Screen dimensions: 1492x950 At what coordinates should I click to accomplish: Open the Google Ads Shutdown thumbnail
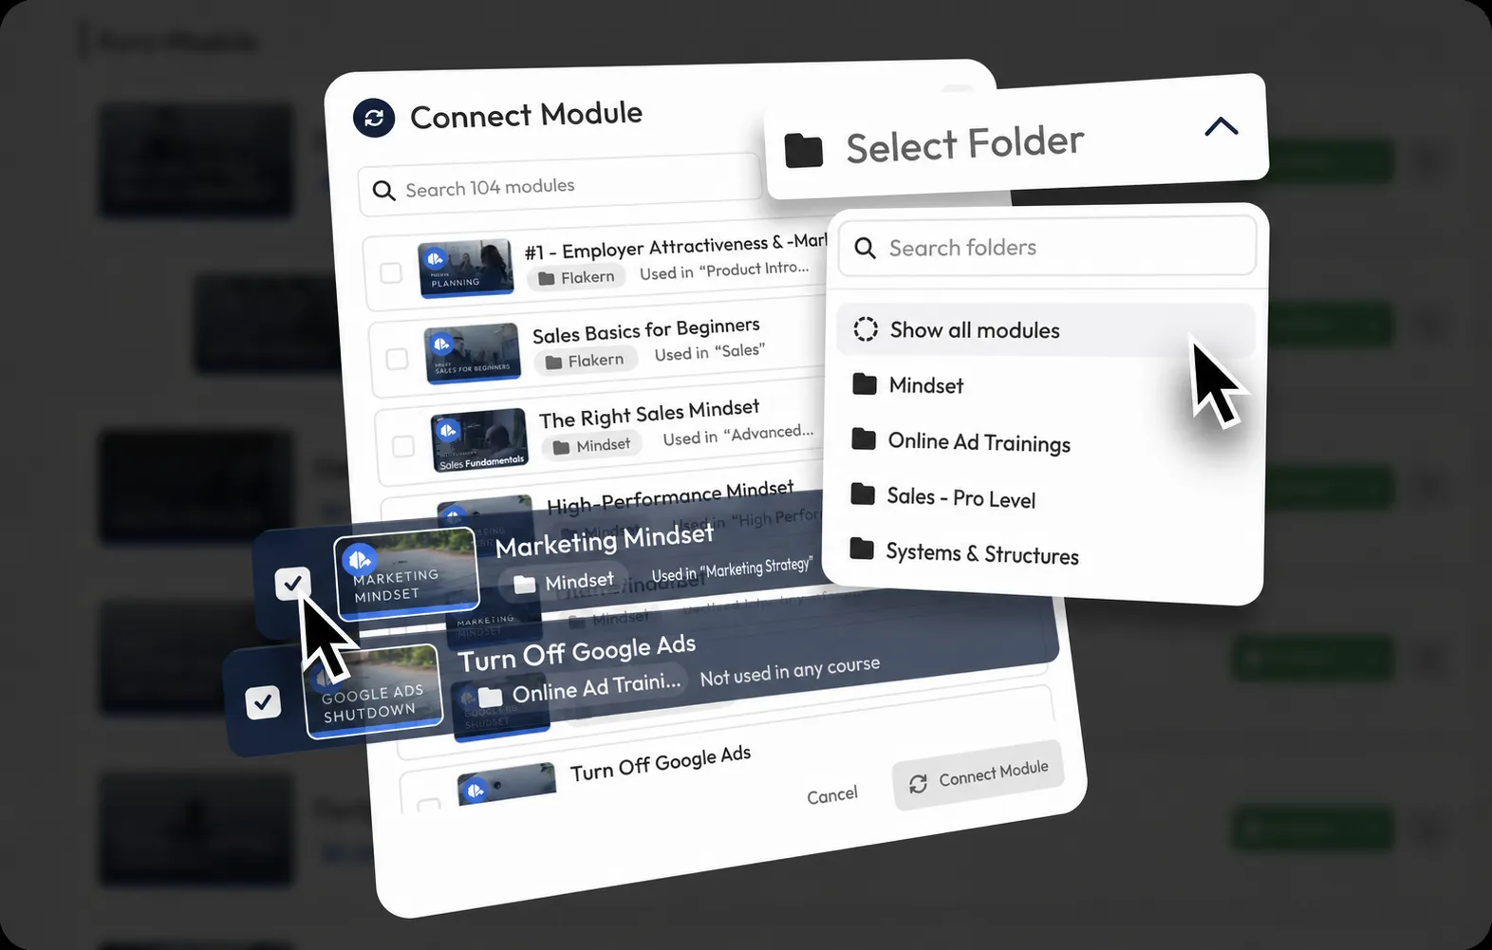tap(374, 691)
